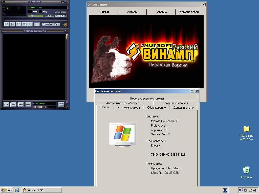Screen dimensions: 259x194
Task: Toggle the repeat button in Winamp
Action: 57,24
